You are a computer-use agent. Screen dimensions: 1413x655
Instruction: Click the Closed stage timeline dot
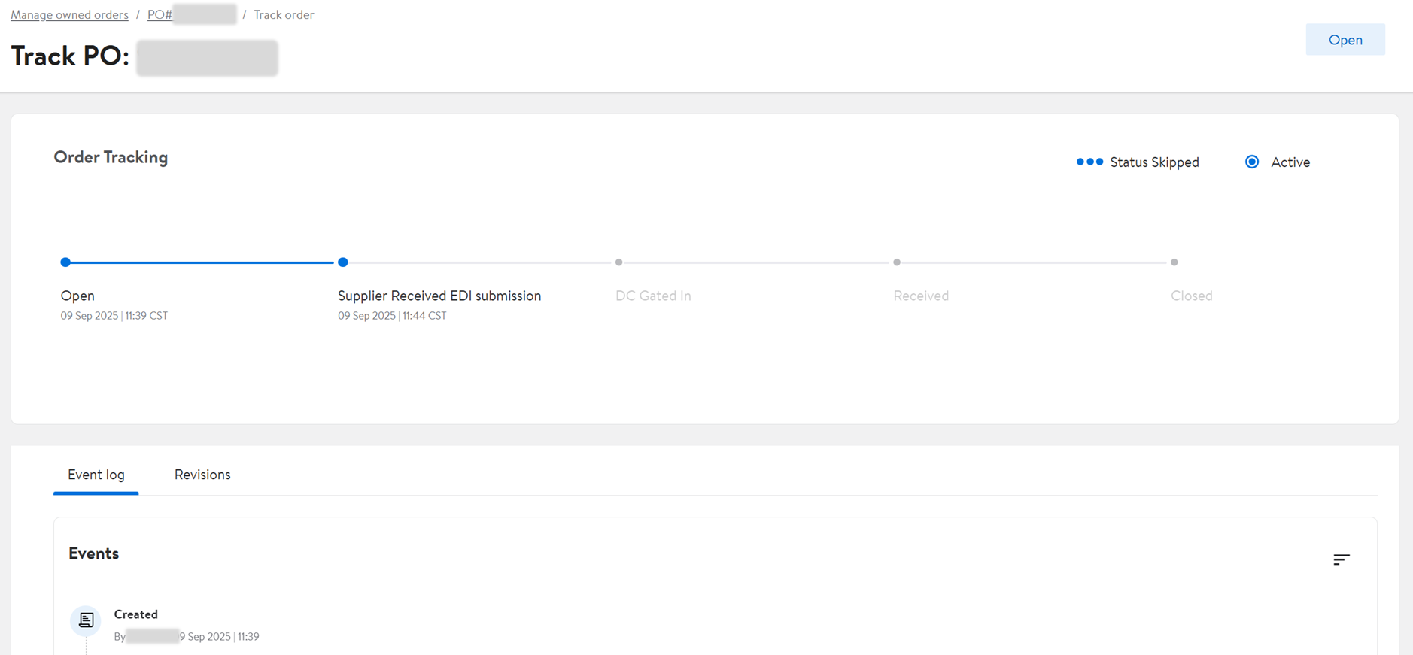[x=1174, y=262]
